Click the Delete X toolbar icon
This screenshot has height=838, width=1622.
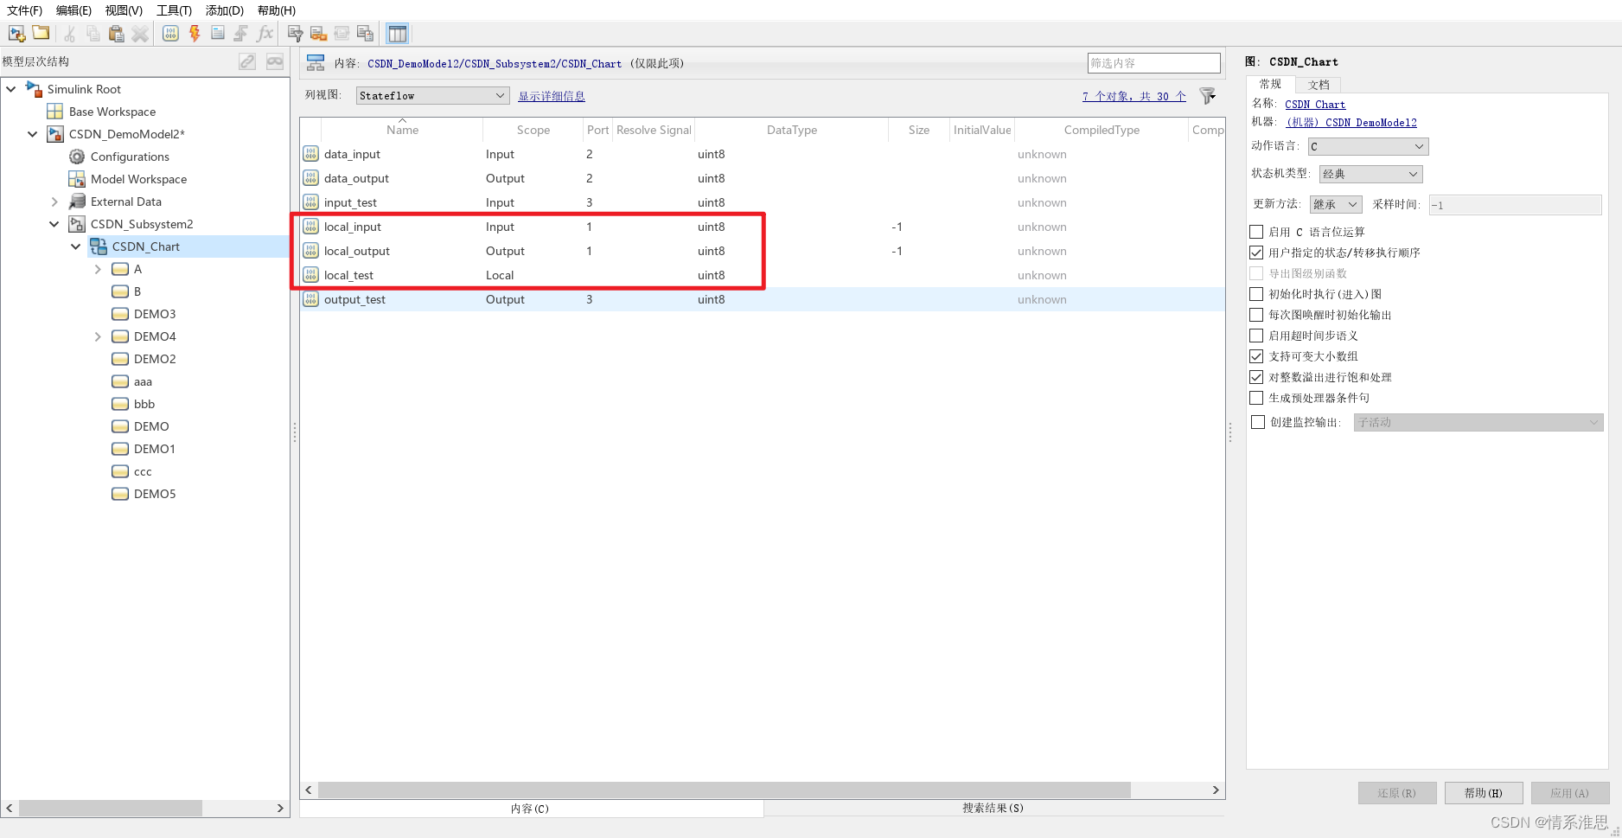[x=140, y=34]
